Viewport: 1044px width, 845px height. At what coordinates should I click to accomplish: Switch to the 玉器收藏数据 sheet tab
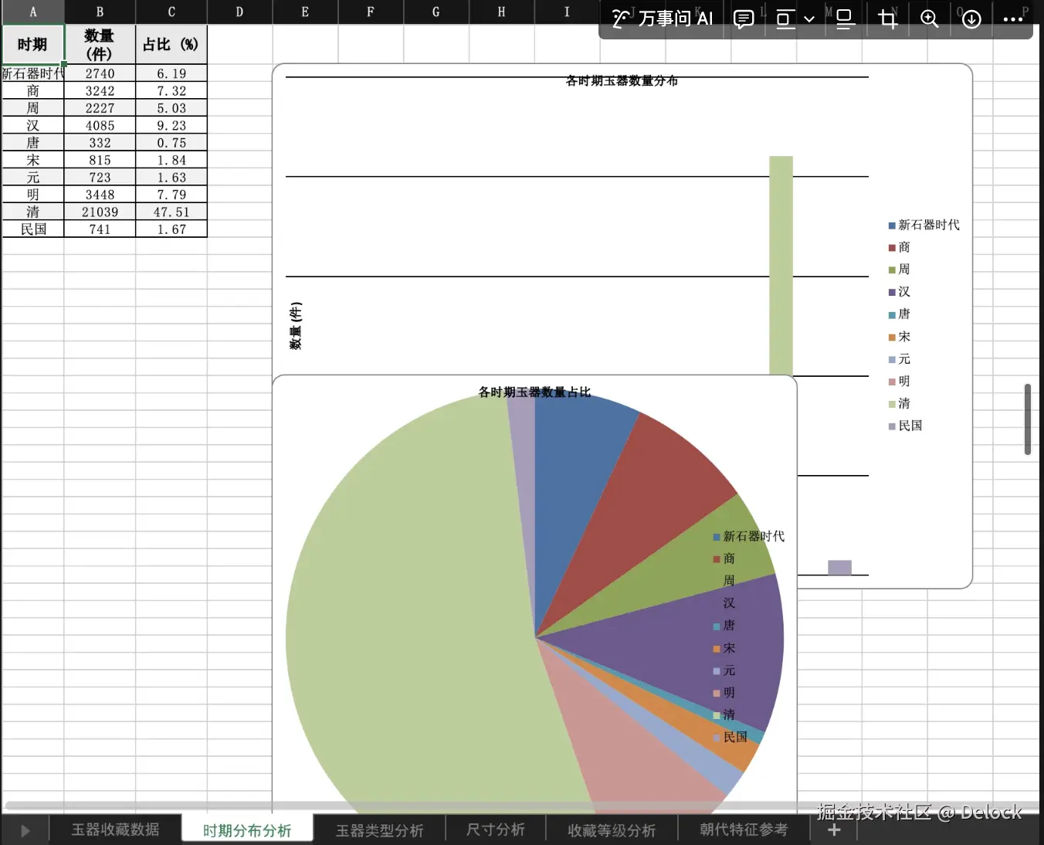tap(115, 830)
